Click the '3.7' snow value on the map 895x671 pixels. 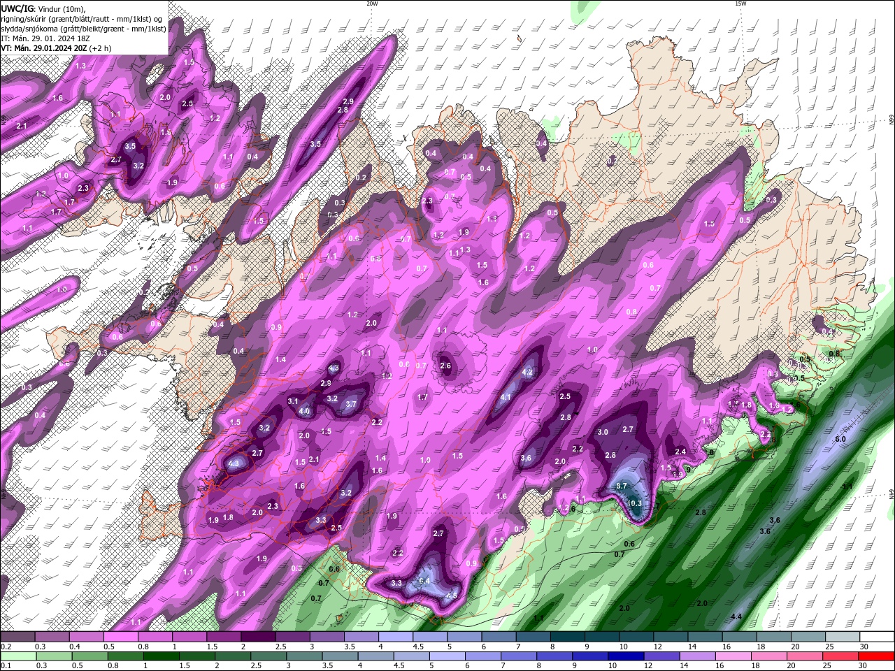[x=351, y=404]
